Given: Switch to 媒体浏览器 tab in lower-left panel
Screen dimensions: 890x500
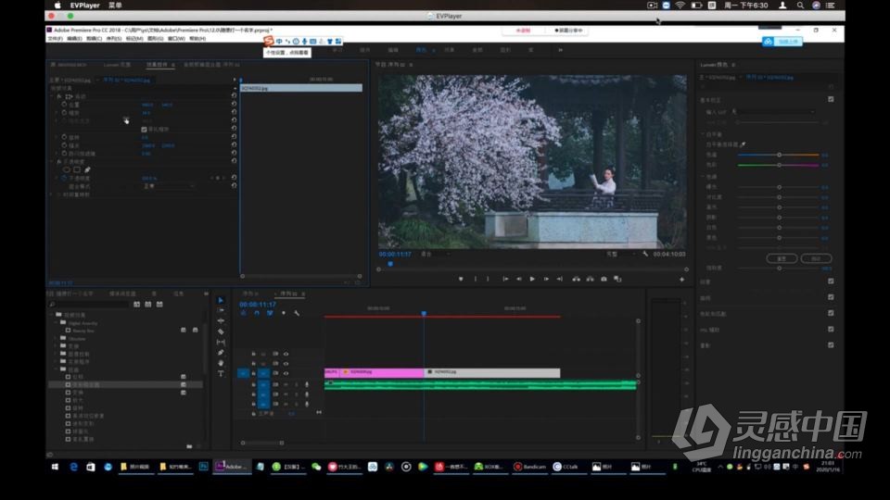Looking at the screenshot, I should pos(122,294).
